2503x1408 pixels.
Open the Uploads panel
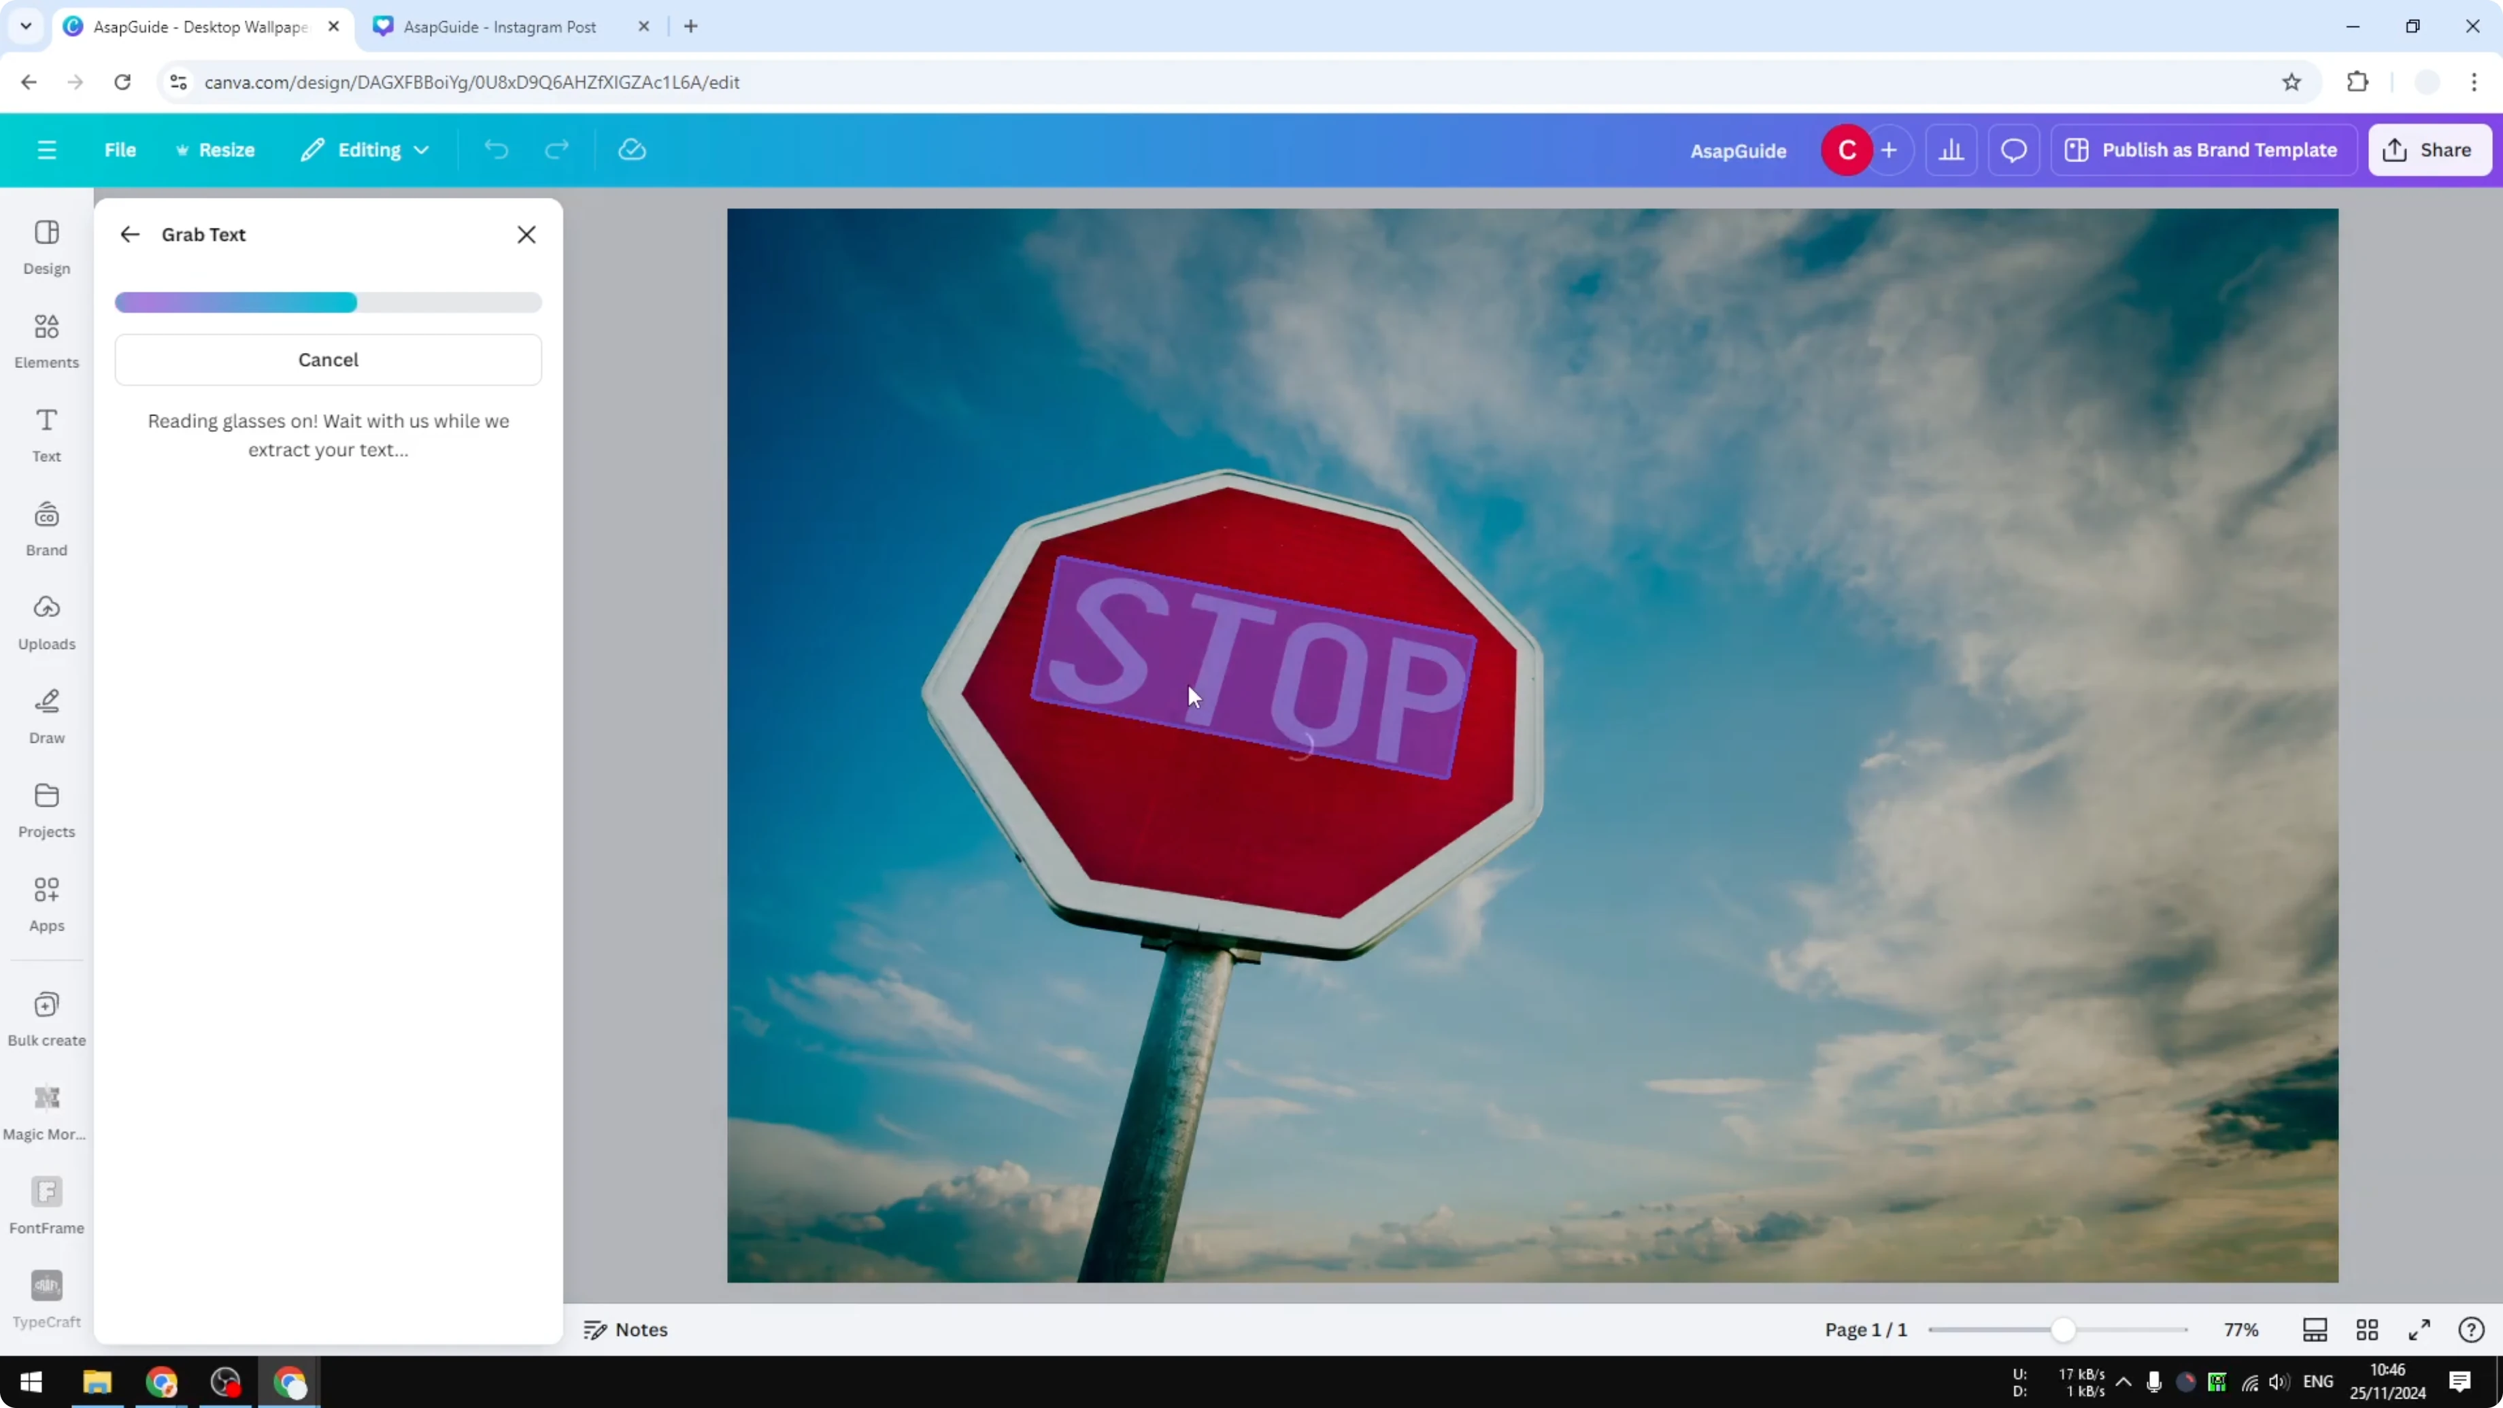46,622
